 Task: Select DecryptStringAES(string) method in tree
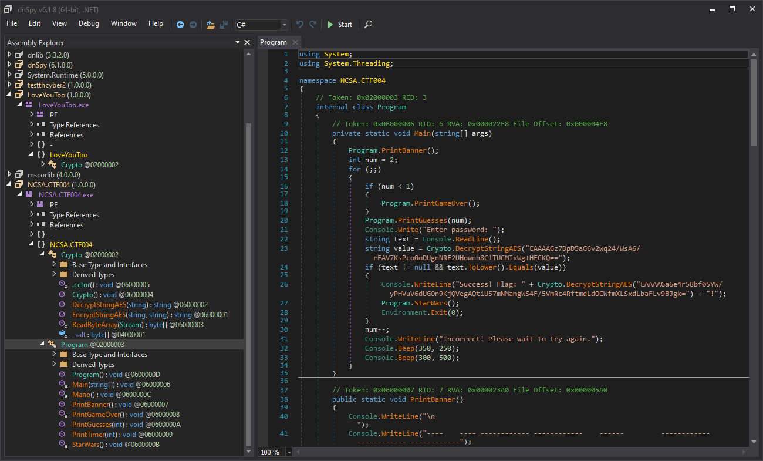pyautogui.click(x=140, y=304)
